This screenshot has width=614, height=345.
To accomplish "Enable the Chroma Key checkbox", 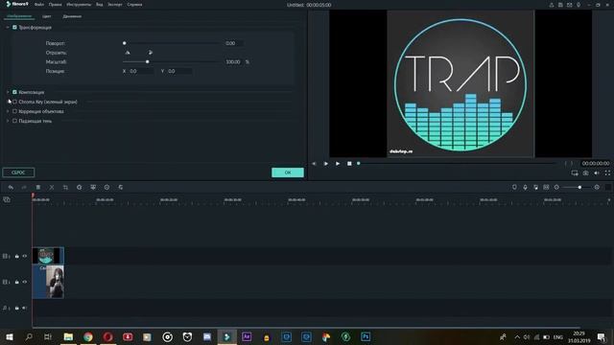I will click(14, 102).
